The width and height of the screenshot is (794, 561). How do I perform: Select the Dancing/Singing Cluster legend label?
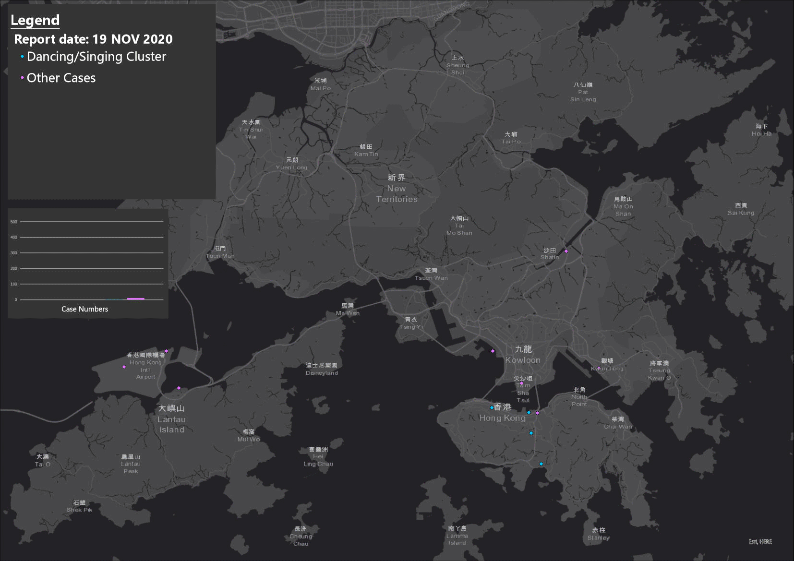(96, 57)
